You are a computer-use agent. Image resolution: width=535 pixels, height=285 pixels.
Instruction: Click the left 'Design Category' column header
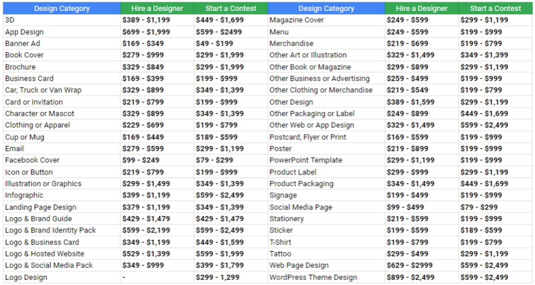[62, 8]
